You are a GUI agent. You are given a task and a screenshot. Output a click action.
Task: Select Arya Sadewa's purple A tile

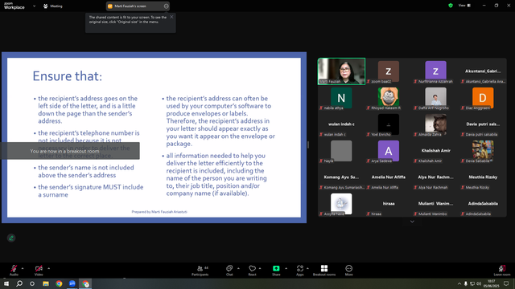[388, 151]
